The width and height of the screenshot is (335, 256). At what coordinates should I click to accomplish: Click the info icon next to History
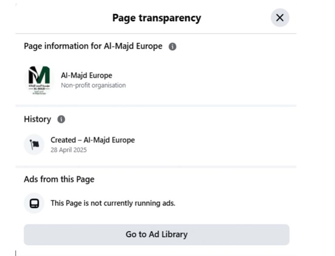(61, 119)
